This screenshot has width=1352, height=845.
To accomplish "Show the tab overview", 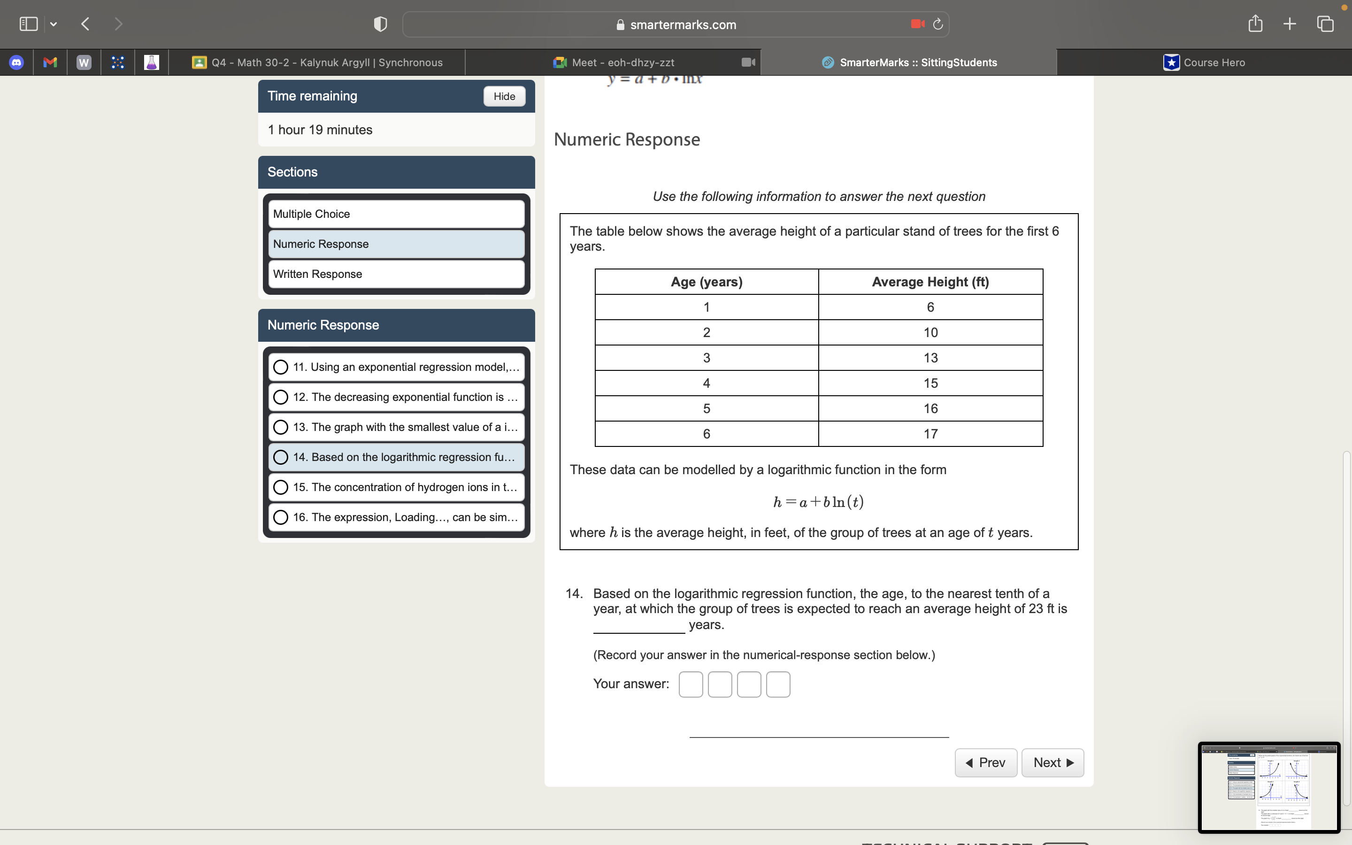I will coord(1325,23).
